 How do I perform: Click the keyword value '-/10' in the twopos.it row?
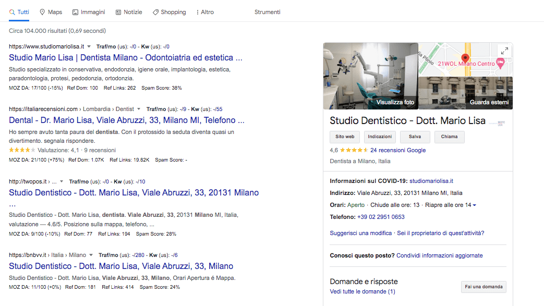coord(140,181)
